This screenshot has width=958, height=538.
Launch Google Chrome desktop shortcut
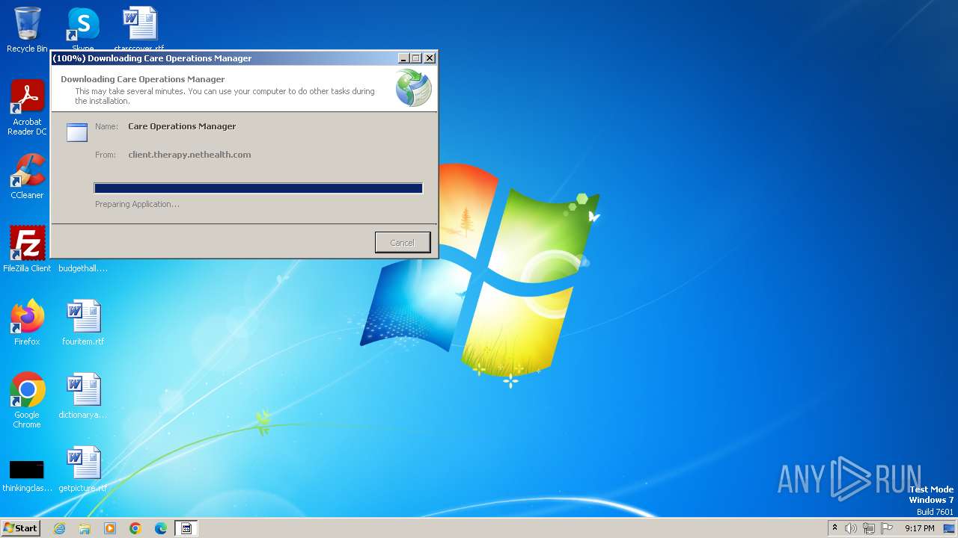[x=27, y=400]
